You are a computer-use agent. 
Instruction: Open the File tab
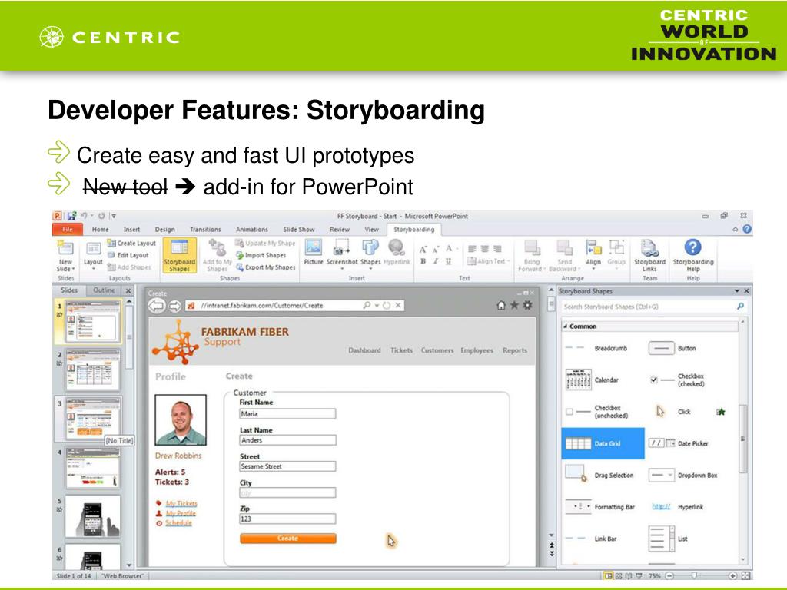pos(68,229)
